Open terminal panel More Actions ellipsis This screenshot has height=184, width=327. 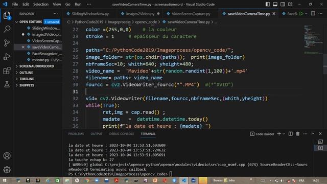click(306, 134)
